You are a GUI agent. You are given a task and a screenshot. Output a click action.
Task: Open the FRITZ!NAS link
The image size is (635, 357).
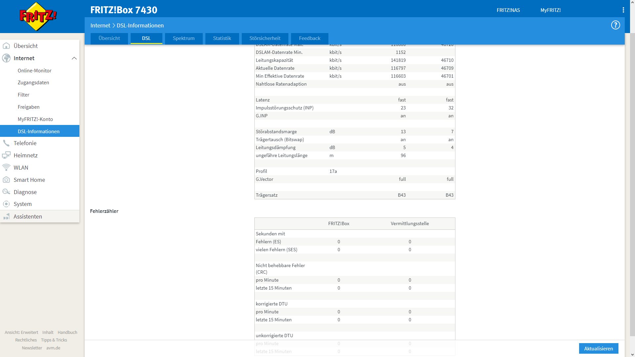(x=508, y=10)
